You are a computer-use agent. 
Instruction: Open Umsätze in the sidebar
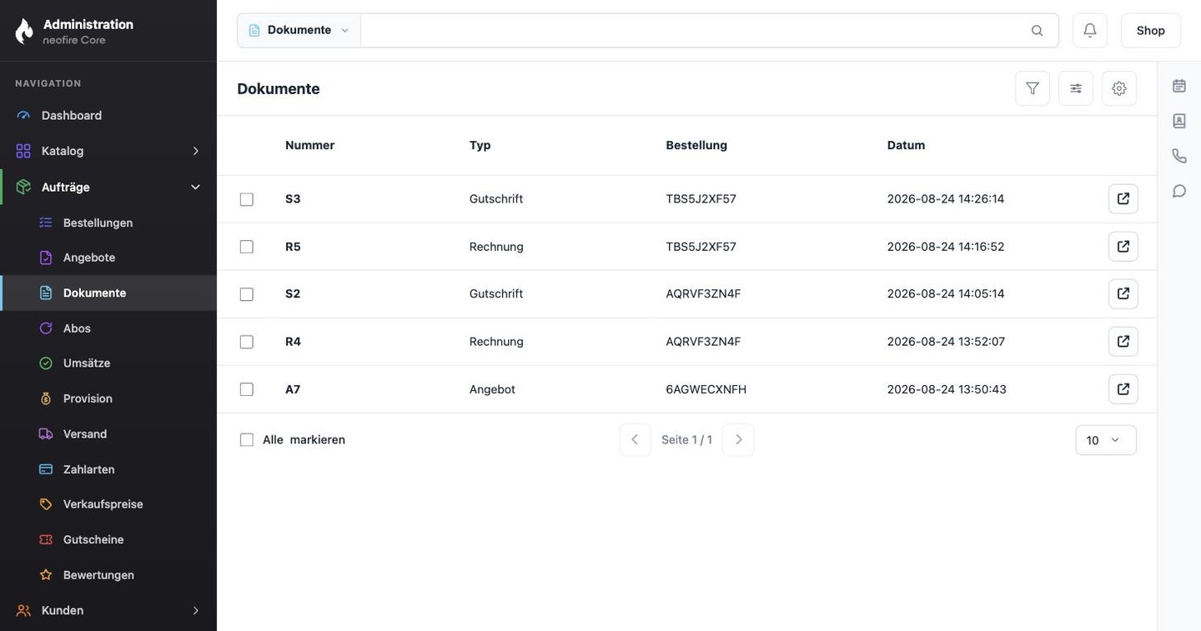(108, 363)
